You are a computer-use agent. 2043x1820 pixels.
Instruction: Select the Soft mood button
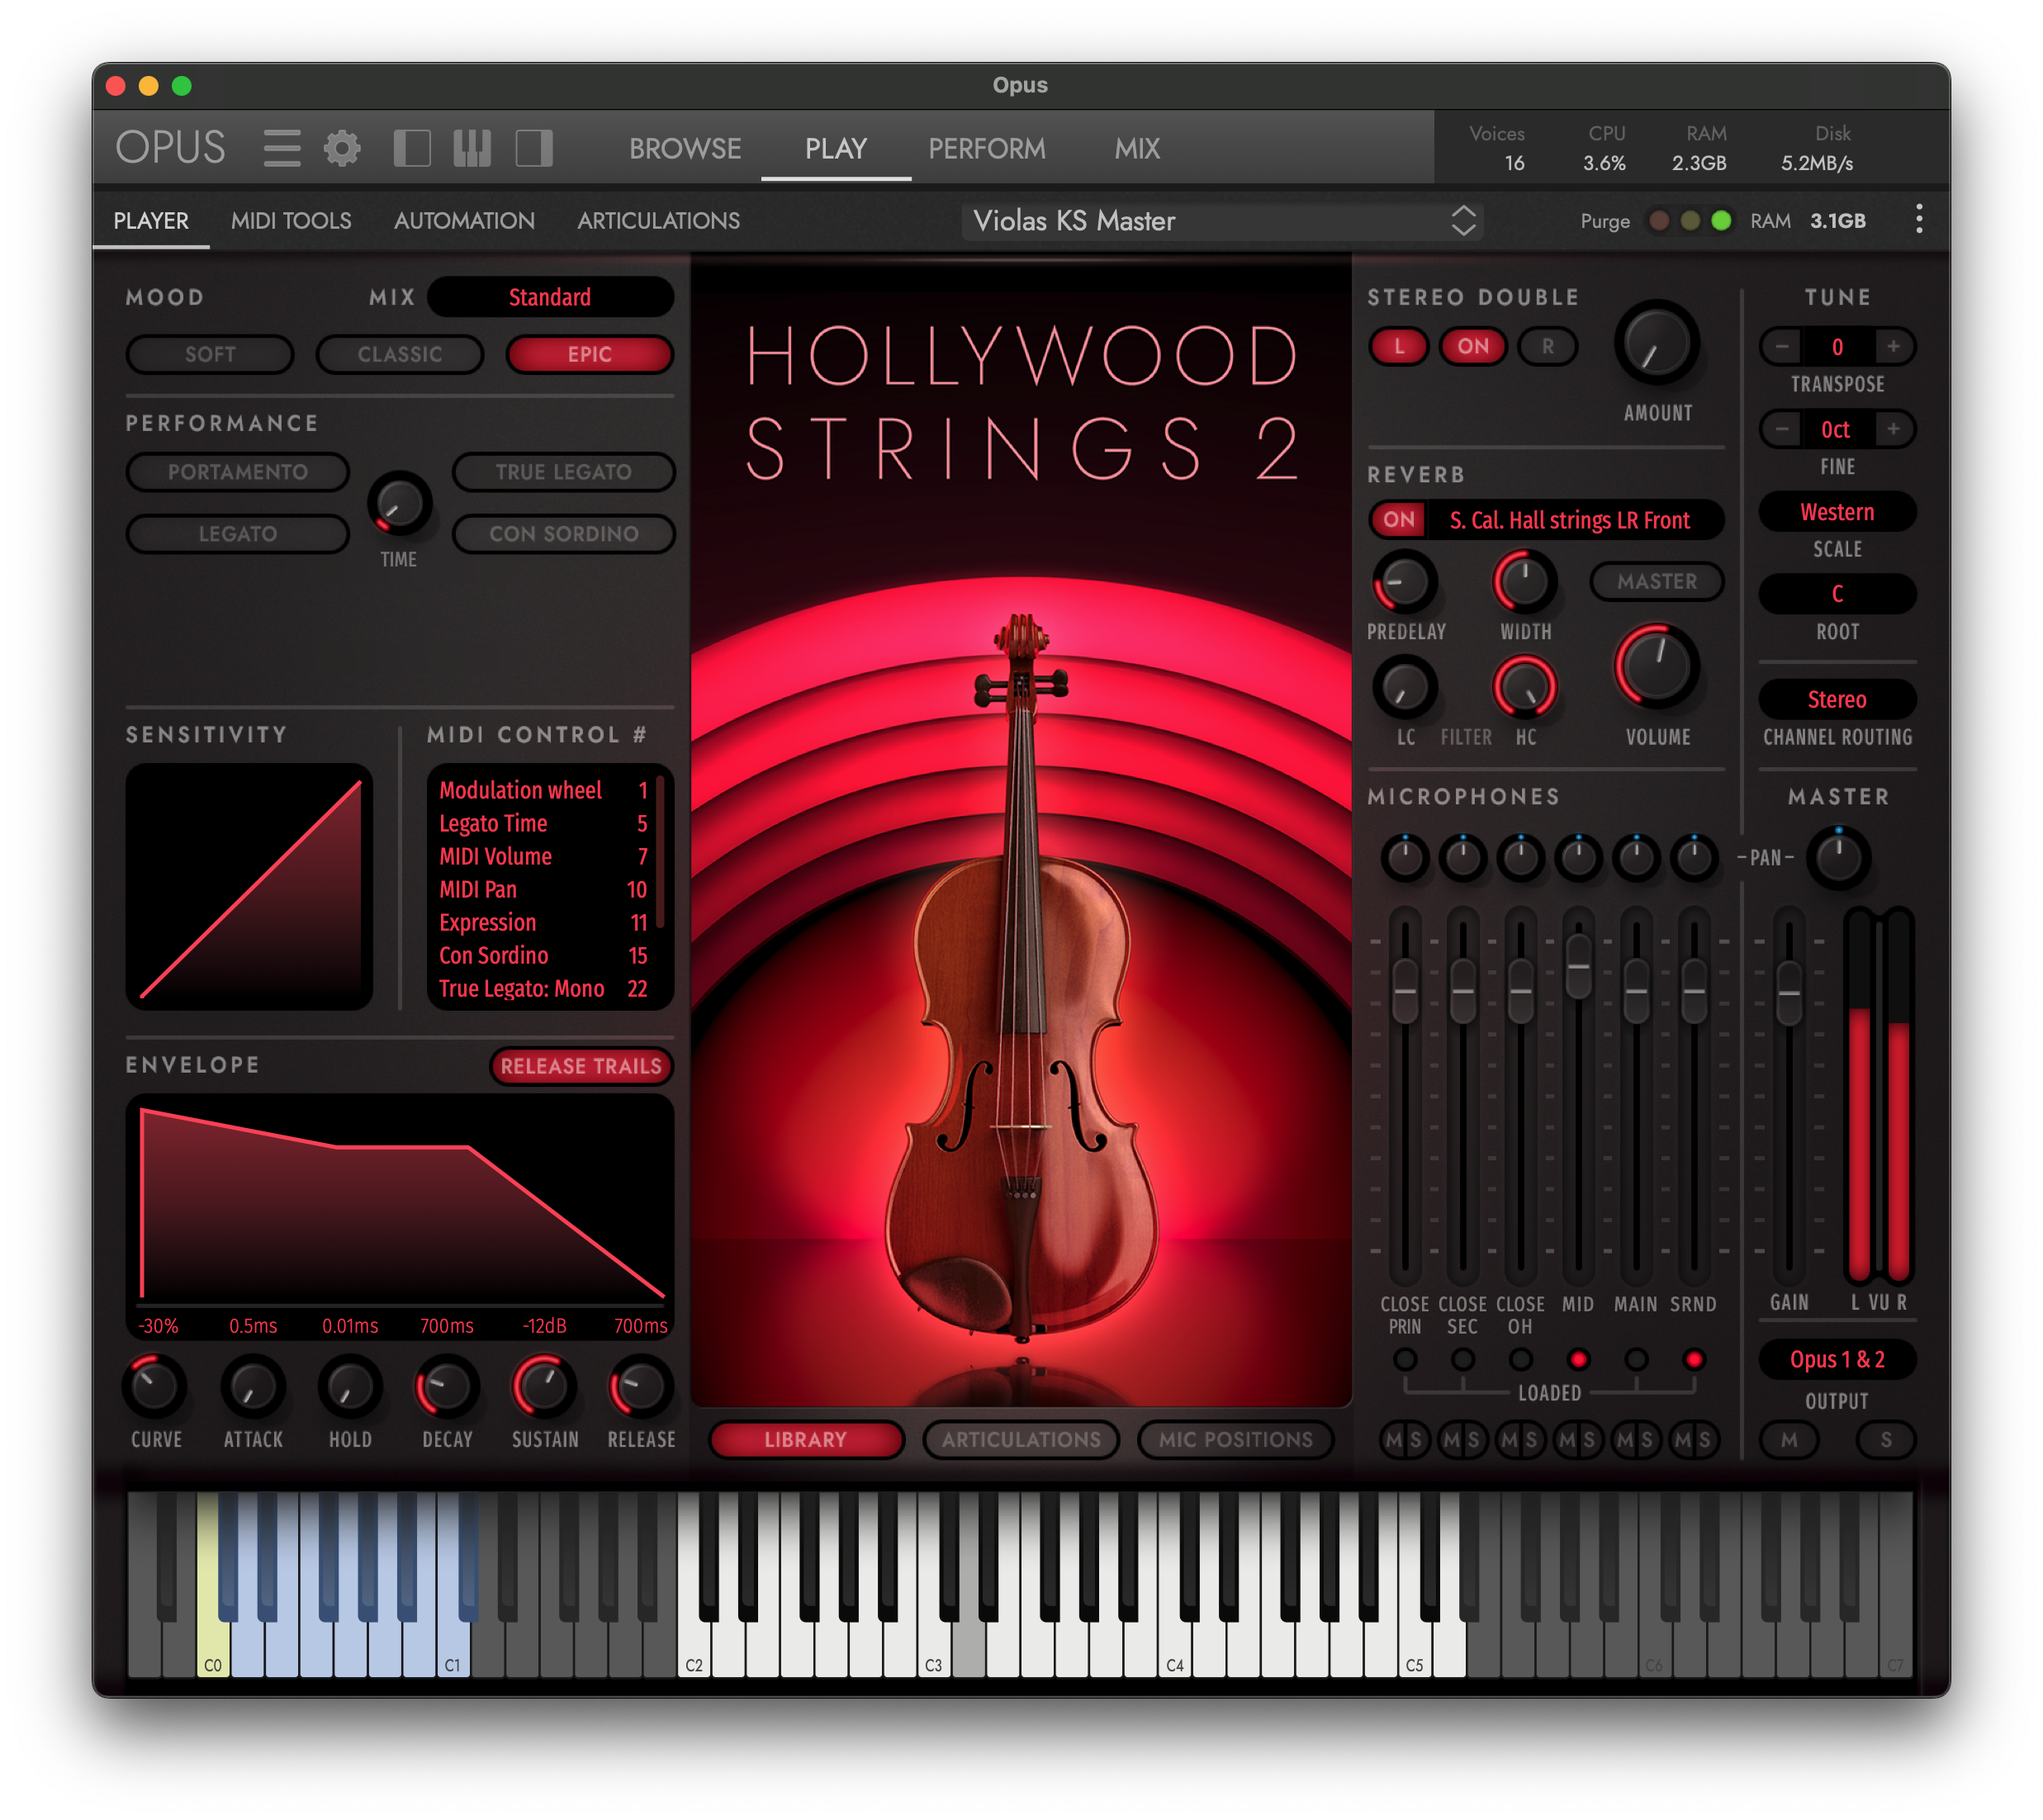tap(210, 354)
